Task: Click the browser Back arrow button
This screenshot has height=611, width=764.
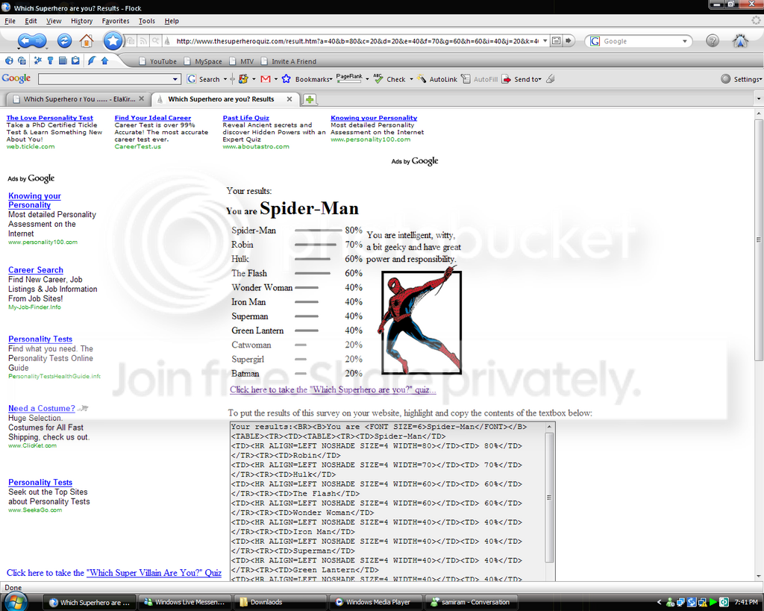Action: pos(26,41)
